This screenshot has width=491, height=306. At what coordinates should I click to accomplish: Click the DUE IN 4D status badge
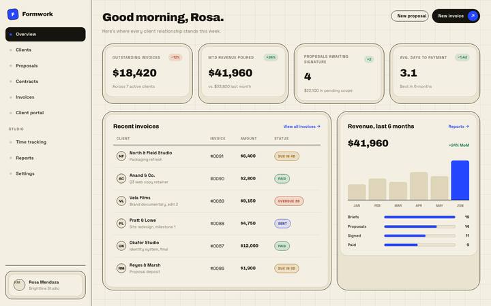point(286,156)
